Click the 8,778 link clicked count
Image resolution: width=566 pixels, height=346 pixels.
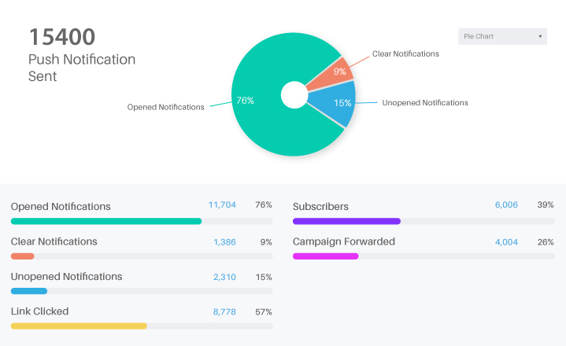click(224, 311)
